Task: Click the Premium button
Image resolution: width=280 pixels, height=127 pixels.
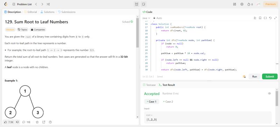Action: (270, 4)
